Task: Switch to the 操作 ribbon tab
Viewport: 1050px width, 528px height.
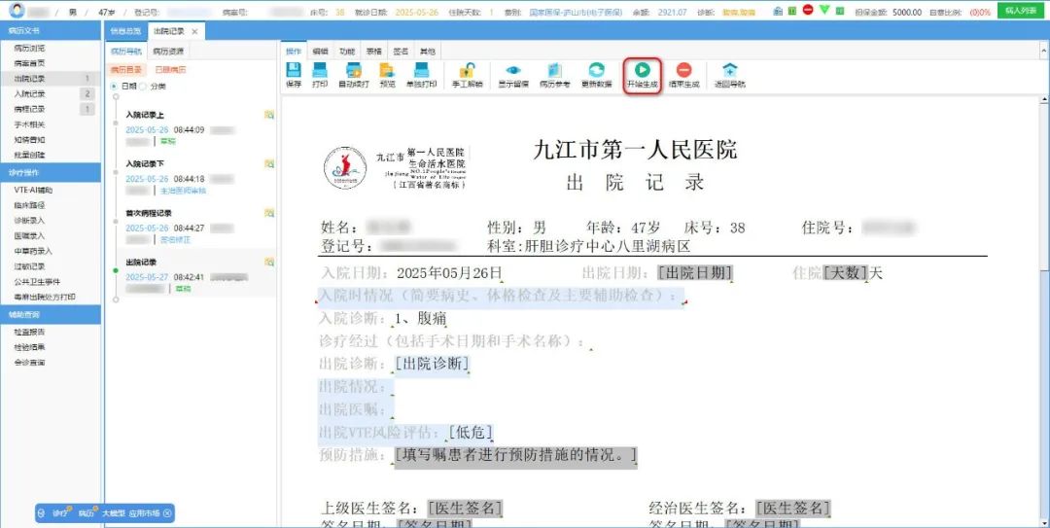Action: 294,51
